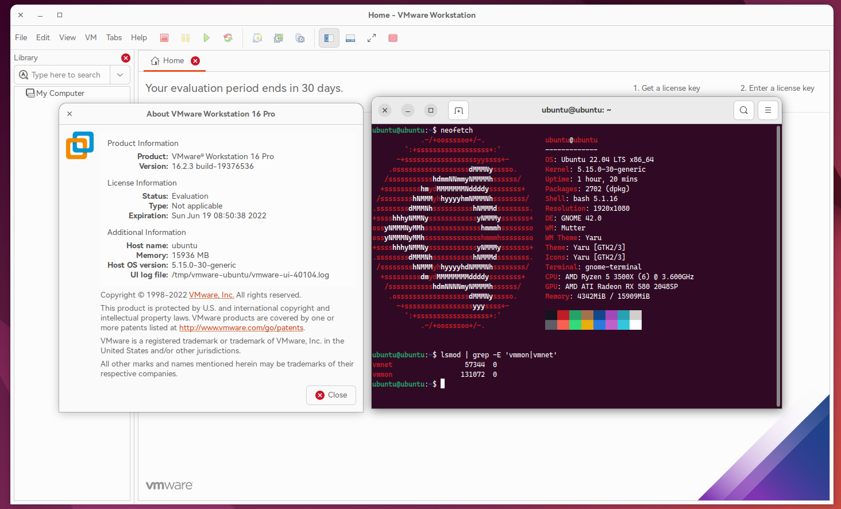Screen dimensions: 841x509
Task: Open the View menu
Action: (67, 37)
